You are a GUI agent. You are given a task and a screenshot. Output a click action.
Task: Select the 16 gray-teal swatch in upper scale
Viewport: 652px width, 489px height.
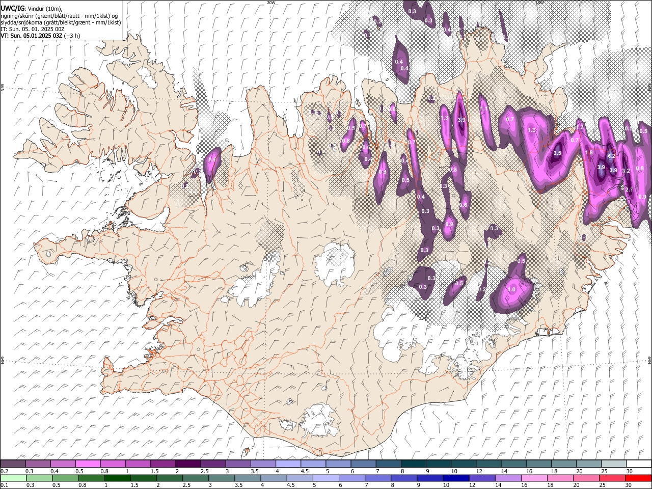[x=538, y=464]
